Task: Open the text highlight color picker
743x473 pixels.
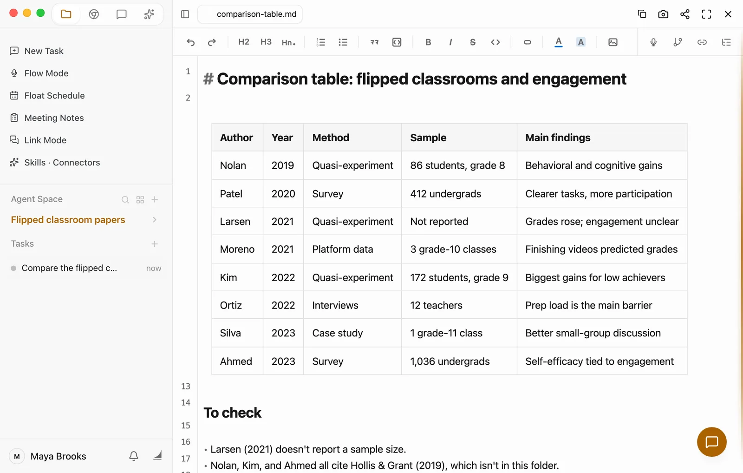Action: click(581, 42)
